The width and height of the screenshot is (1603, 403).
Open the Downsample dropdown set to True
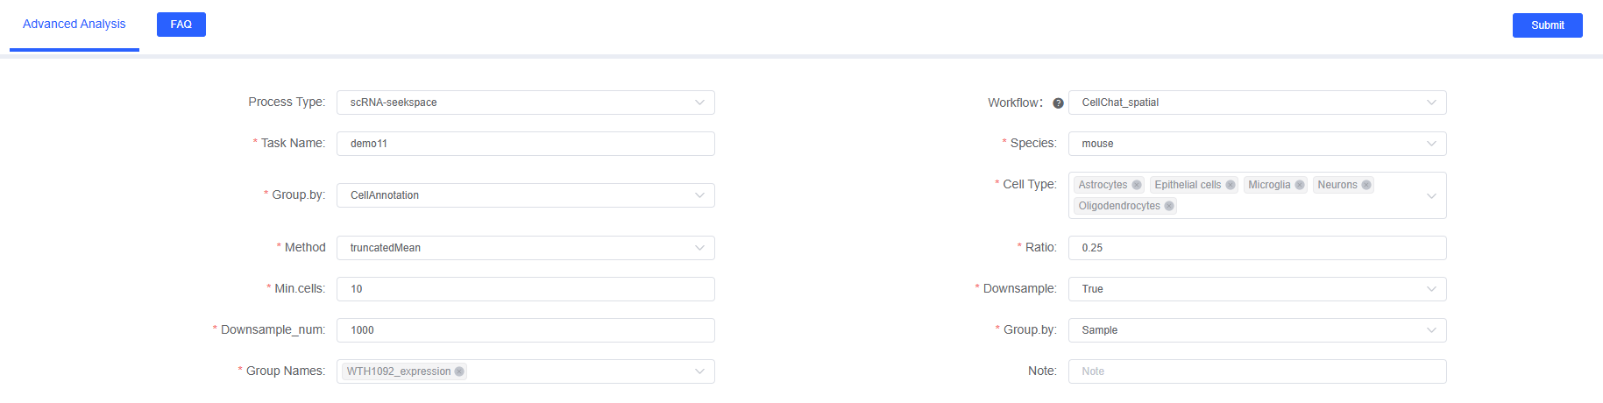tap(1257, 289)
